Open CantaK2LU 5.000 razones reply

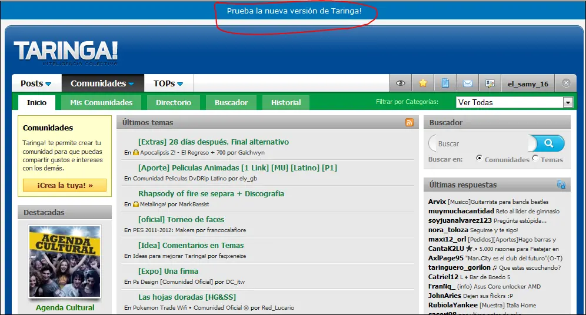coord(493,249)
